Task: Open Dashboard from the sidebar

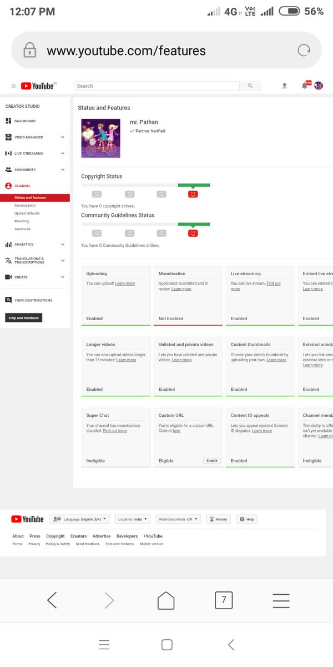Action: point(25,121)
